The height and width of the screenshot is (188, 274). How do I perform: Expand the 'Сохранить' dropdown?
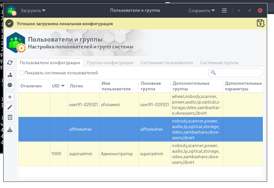click(x=202, y=10)
